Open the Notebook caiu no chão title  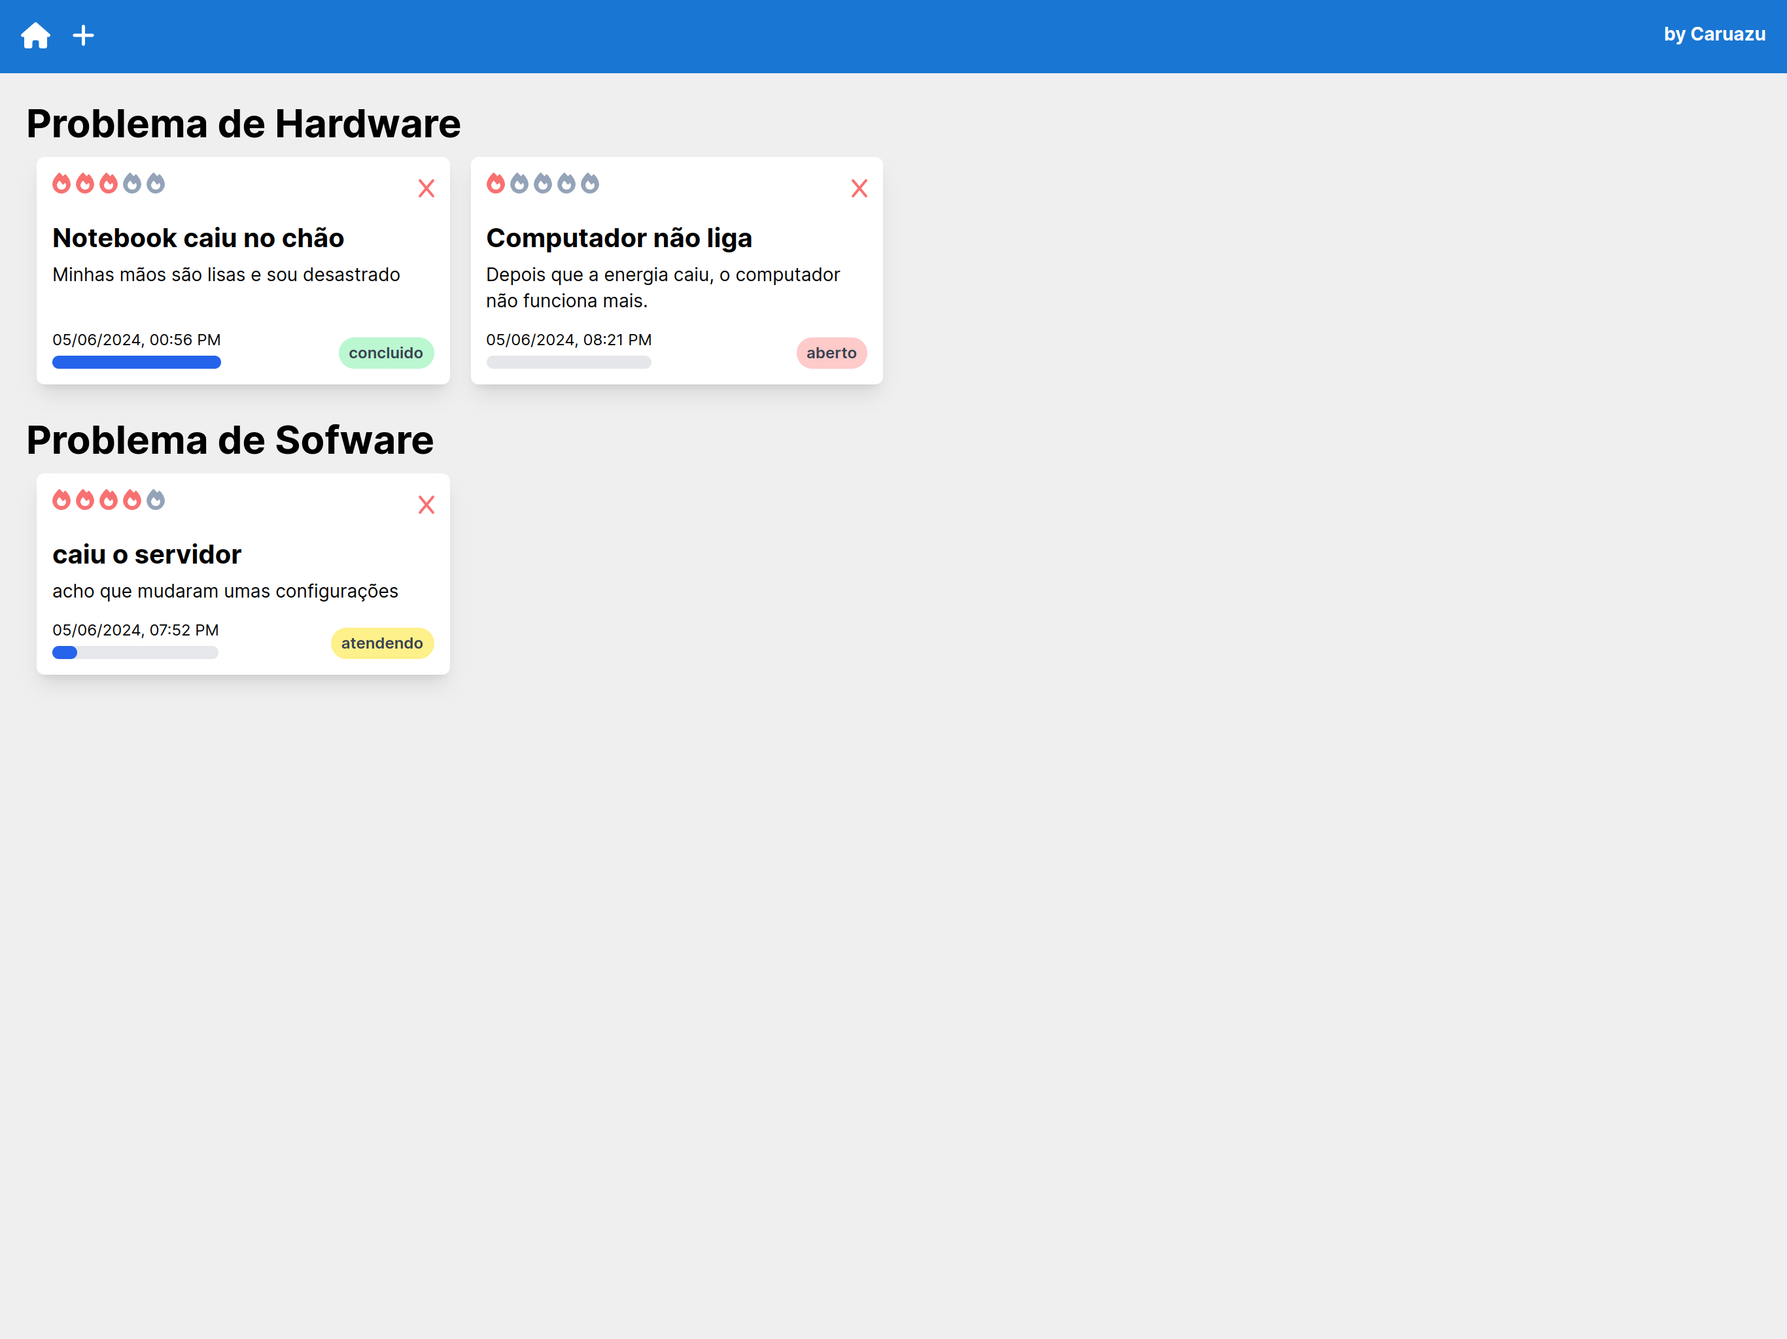(198, 238)
